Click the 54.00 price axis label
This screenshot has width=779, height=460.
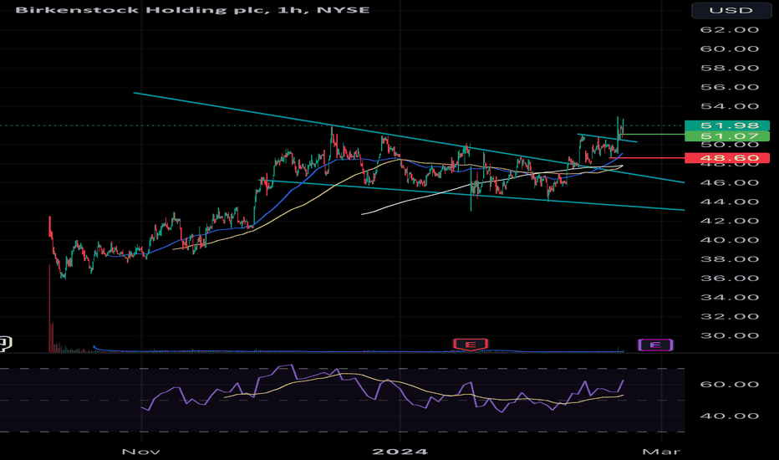pyautogui.click(x=730, y=106)
